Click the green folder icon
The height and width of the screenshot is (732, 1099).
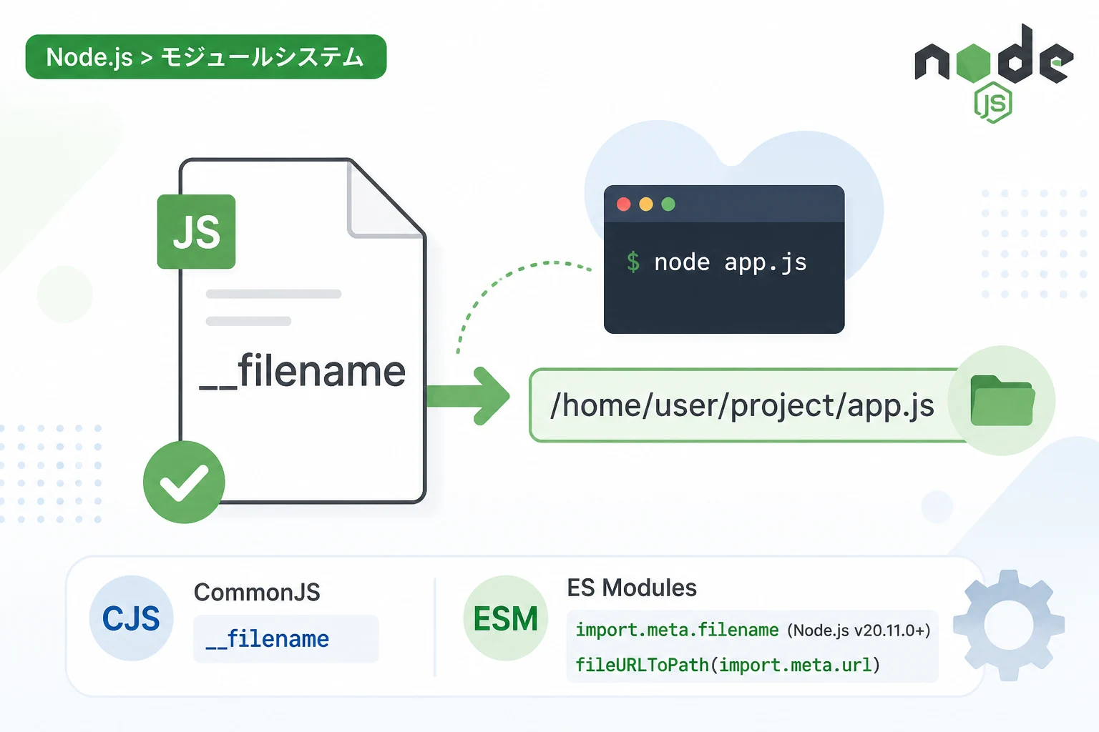(x=1002, y=400)
